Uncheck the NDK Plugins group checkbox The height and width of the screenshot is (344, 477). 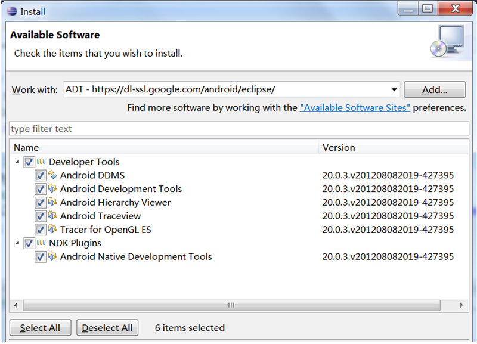coord(29,243)
